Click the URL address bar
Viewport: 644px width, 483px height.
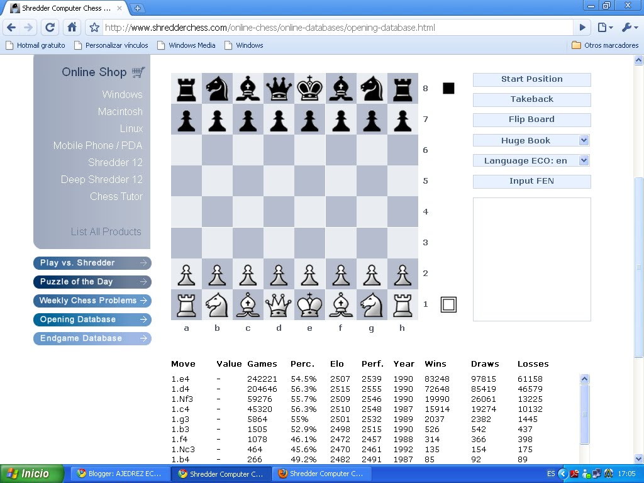click(338, 28)
